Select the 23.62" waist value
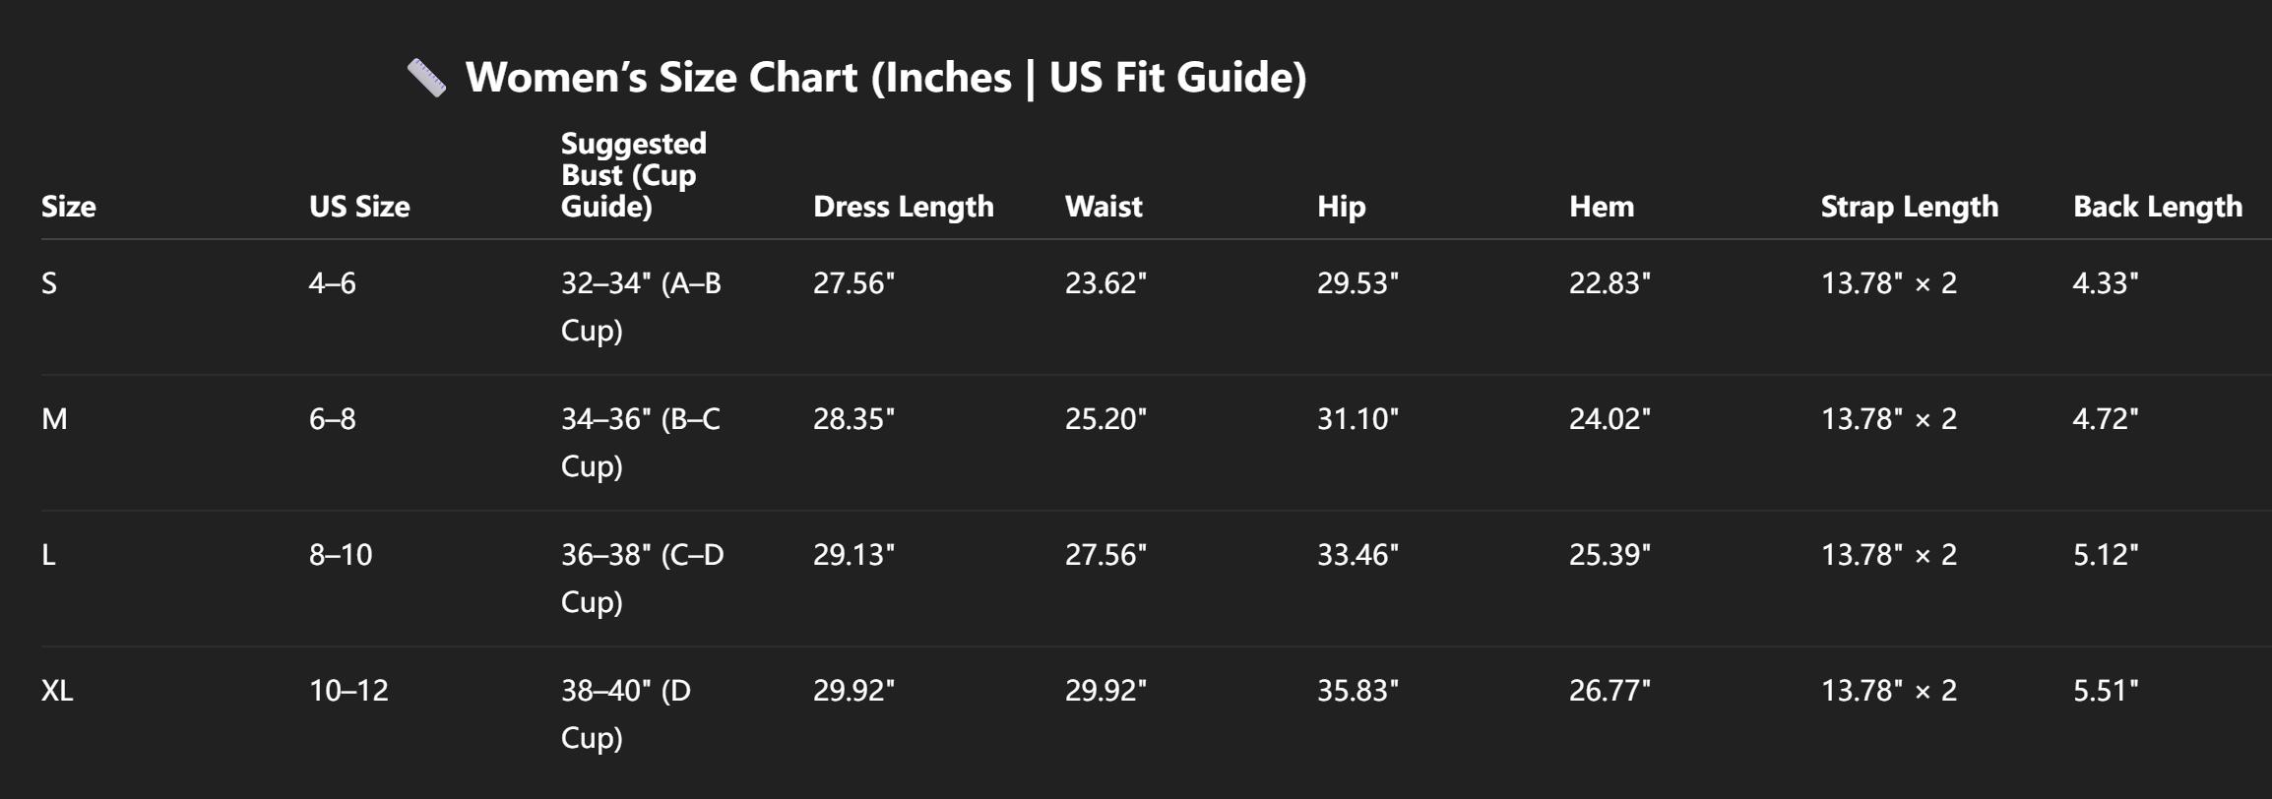The height and width of the screenshot is (799, 2272). (1105, 283)
